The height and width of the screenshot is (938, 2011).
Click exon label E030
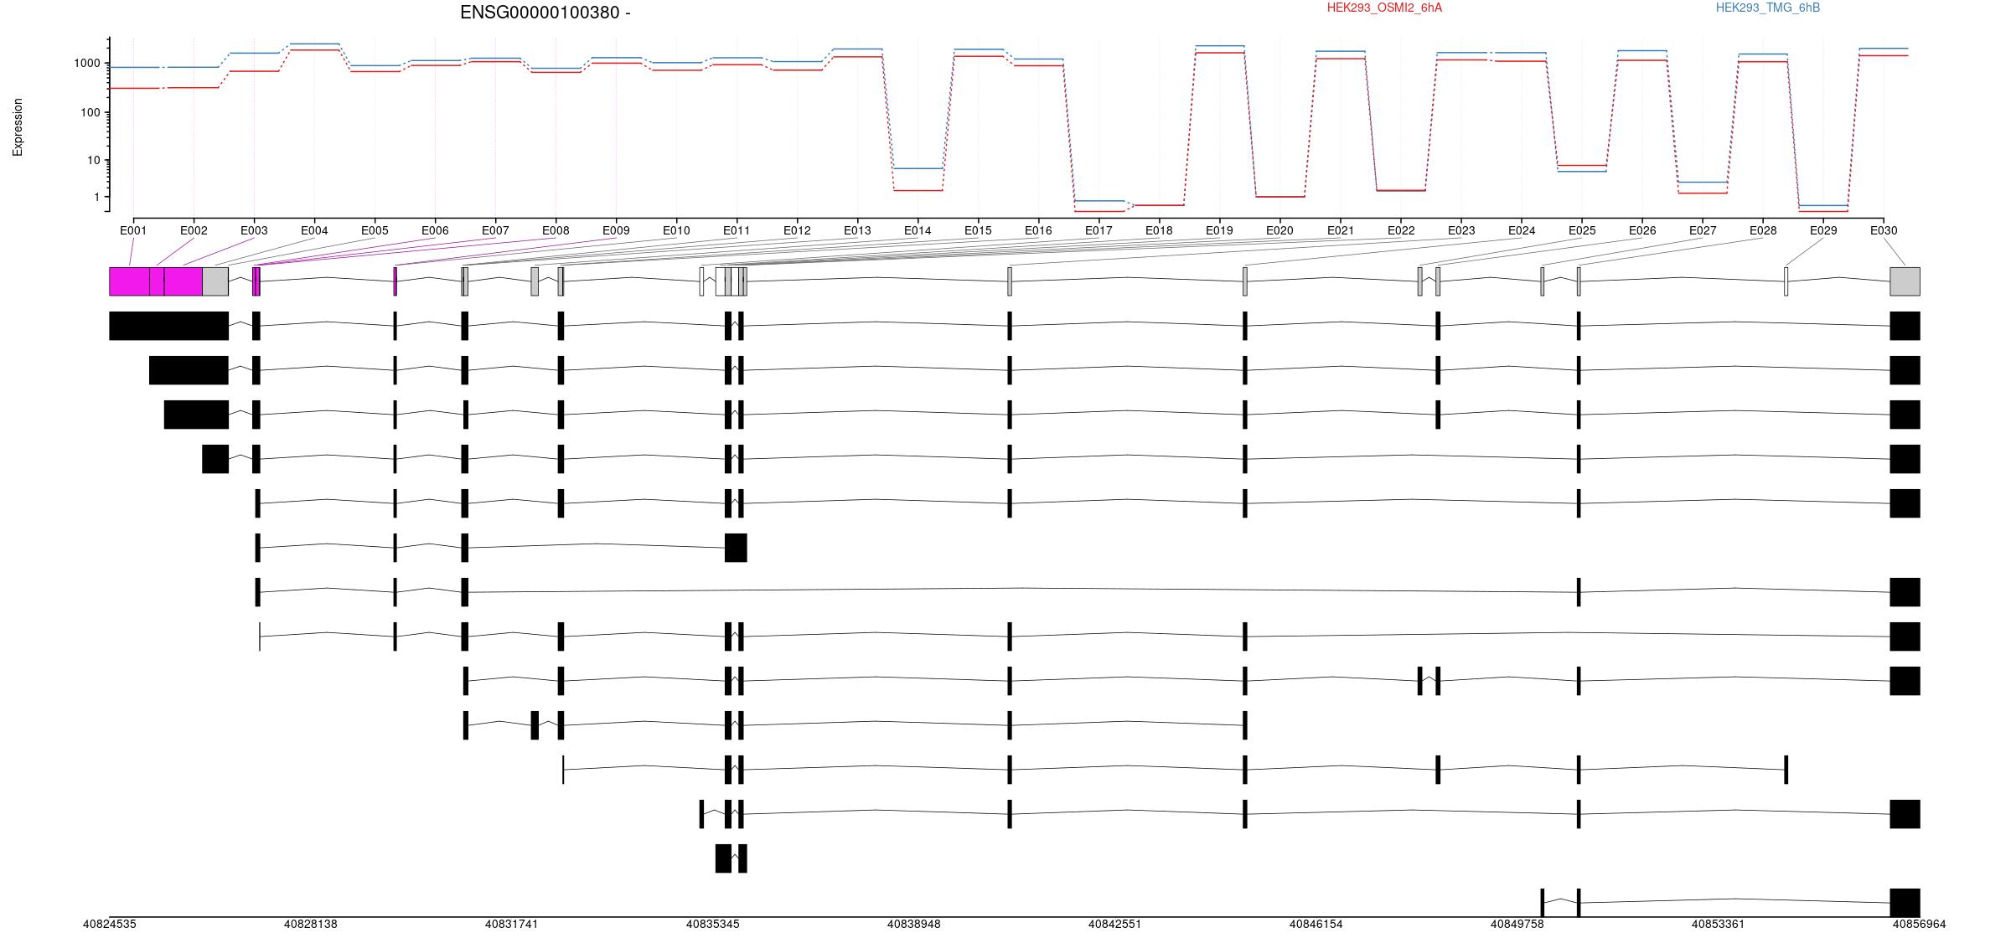1884,230
